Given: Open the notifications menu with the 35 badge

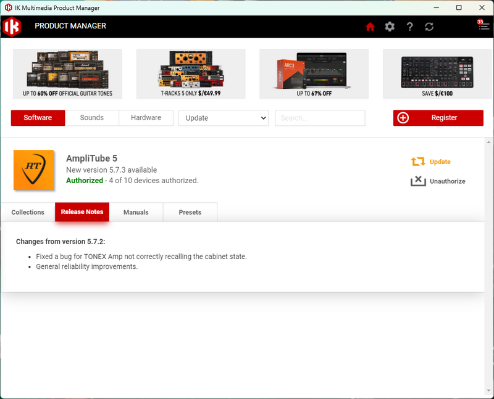Looking at the screenshot, I should (484, 25).
